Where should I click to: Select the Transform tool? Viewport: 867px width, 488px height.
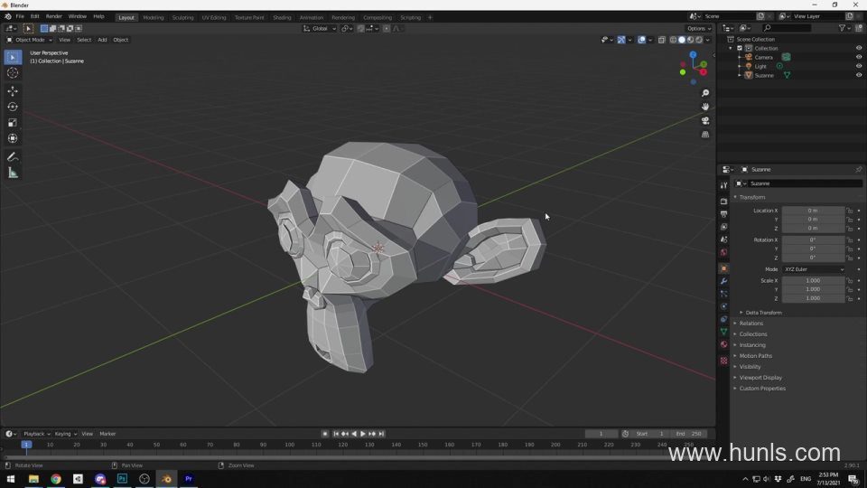point(13,138)
